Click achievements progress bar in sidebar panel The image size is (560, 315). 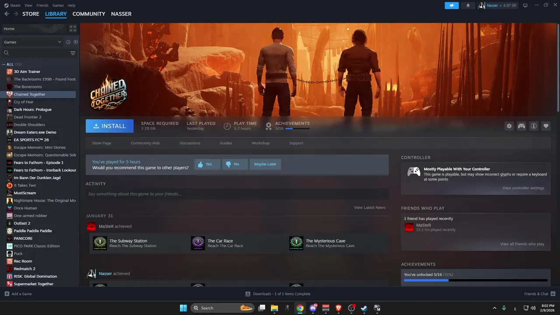pyautogui.click(x=476, y=280)
